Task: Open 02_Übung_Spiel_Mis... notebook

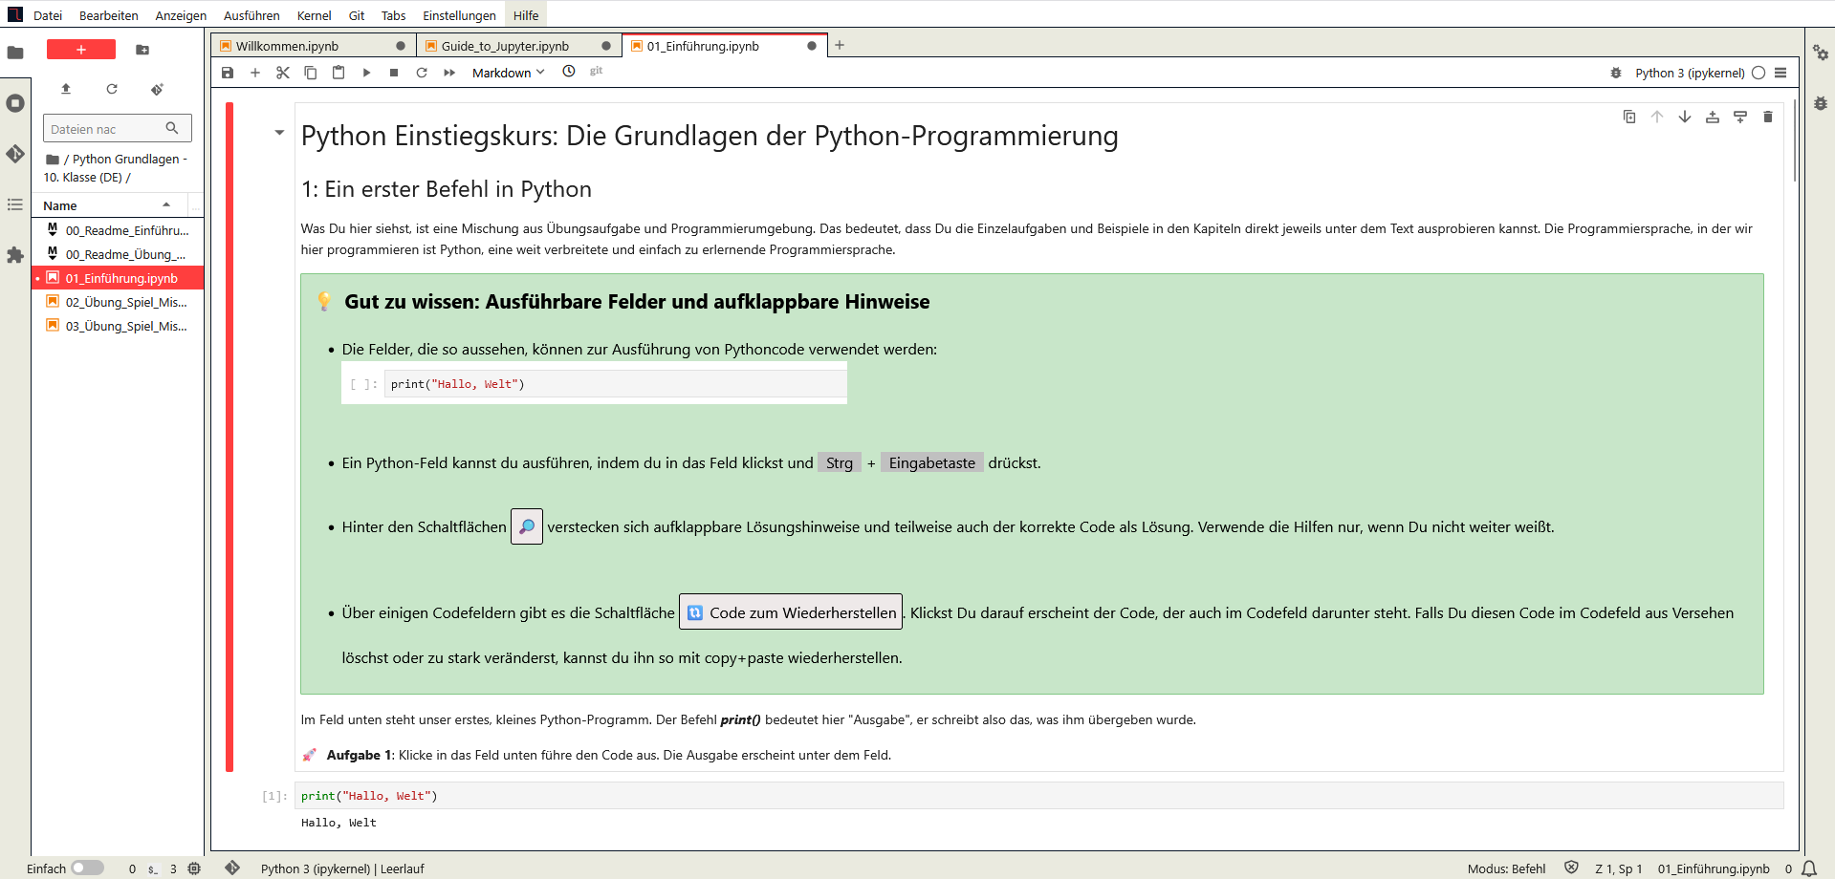Action: [118, 302]
